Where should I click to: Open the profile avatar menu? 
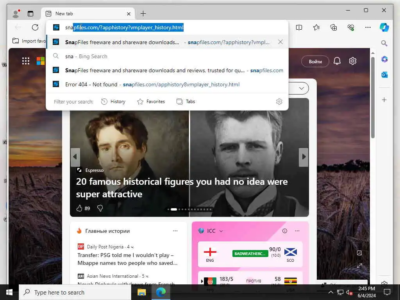(x=16, y=14)
